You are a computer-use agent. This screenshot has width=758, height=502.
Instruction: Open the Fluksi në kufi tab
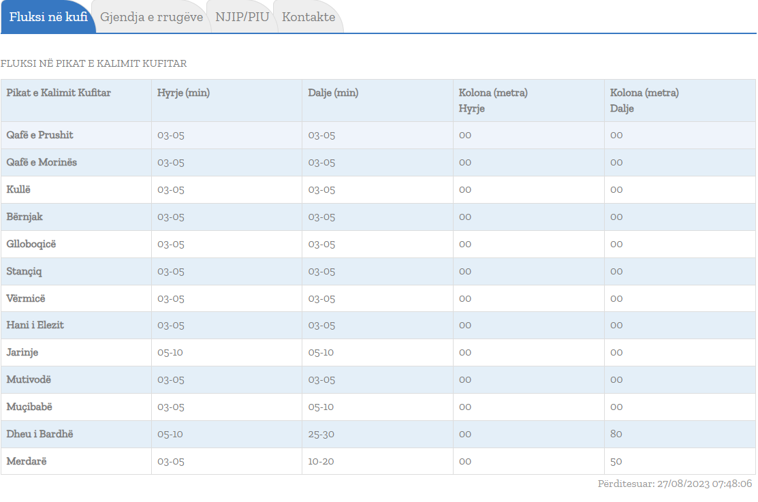[x=48, y=17]
